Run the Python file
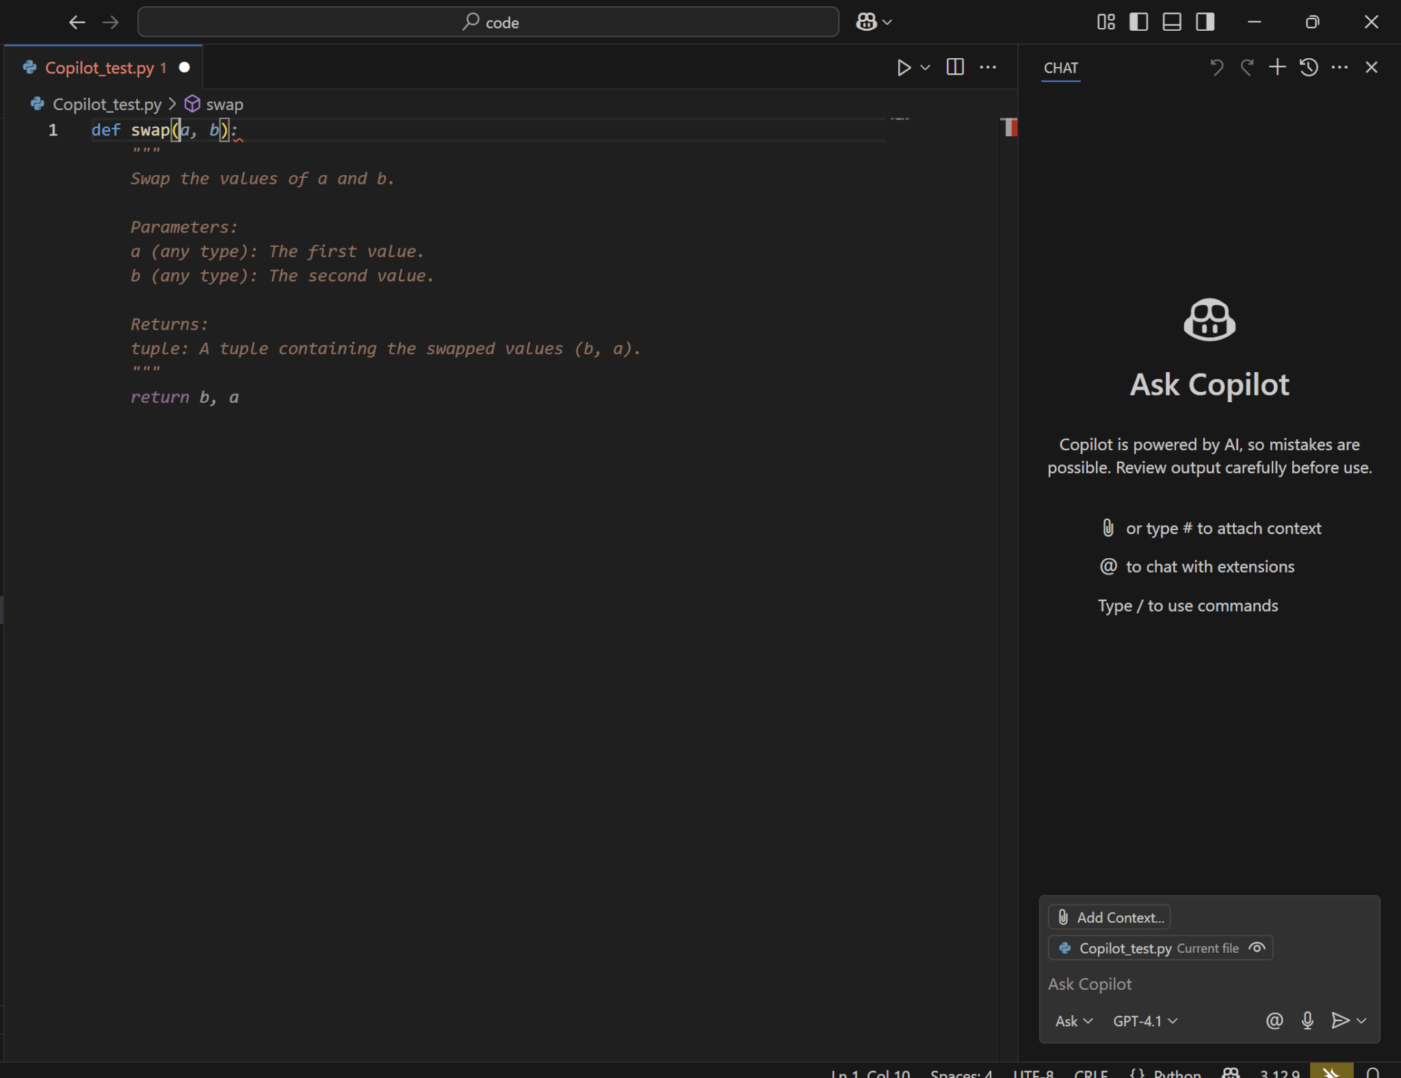This screenshot has height=1078, width=1401. [x=904, y=68]
